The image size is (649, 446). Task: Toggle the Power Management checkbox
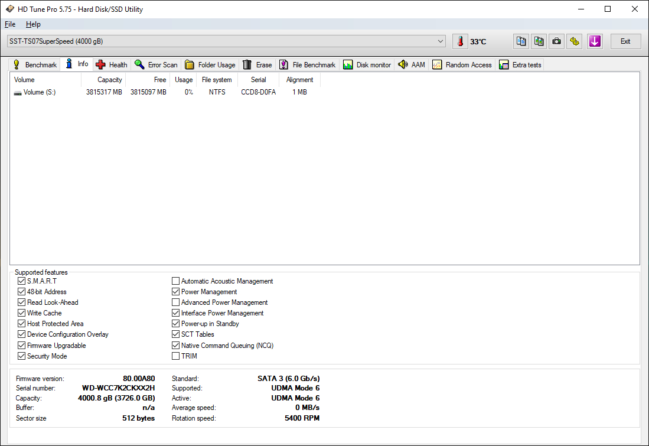(175, 292)
